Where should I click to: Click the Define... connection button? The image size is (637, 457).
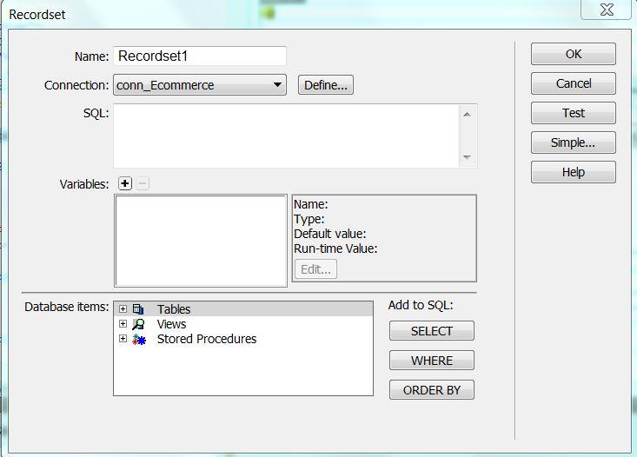coord(326,85)
